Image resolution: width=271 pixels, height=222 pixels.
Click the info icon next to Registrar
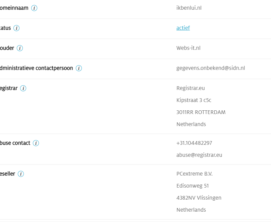click(23, 88)
